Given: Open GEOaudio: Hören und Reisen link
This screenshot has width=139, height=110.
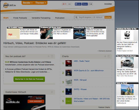Looking at the screenshot, I should pyautogui.click(x=92, y=100).
